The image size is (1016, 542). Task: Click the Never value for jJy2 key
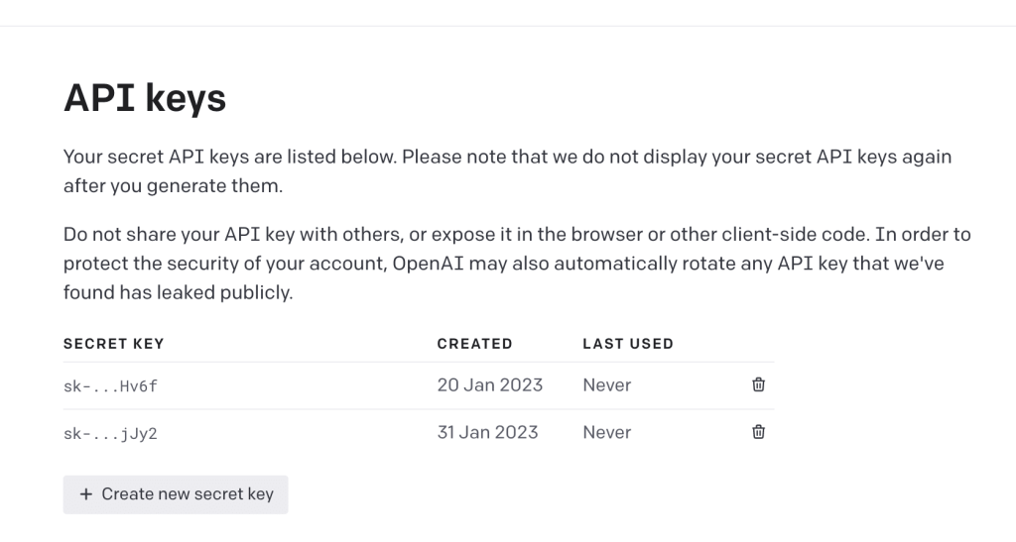pyautogui.click(x=606, y=432)
